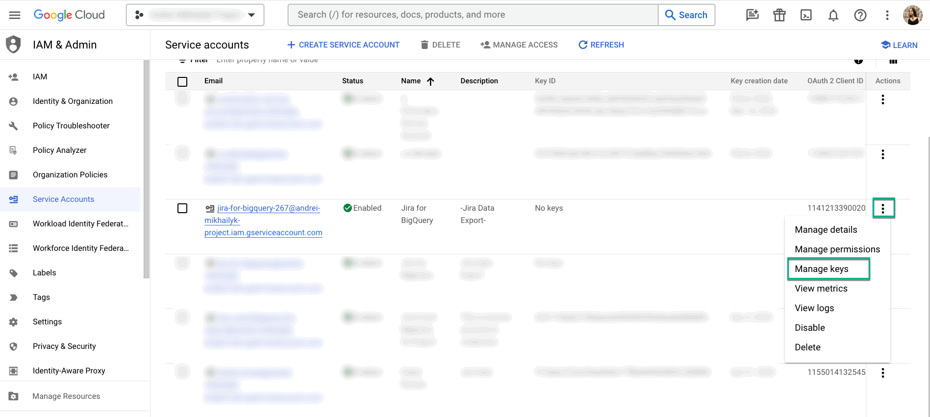Image resolution: width=930 pixels, height=417 pixels.
Task: Open Policy Troubleshooter
Action: [x=70, y=126]
